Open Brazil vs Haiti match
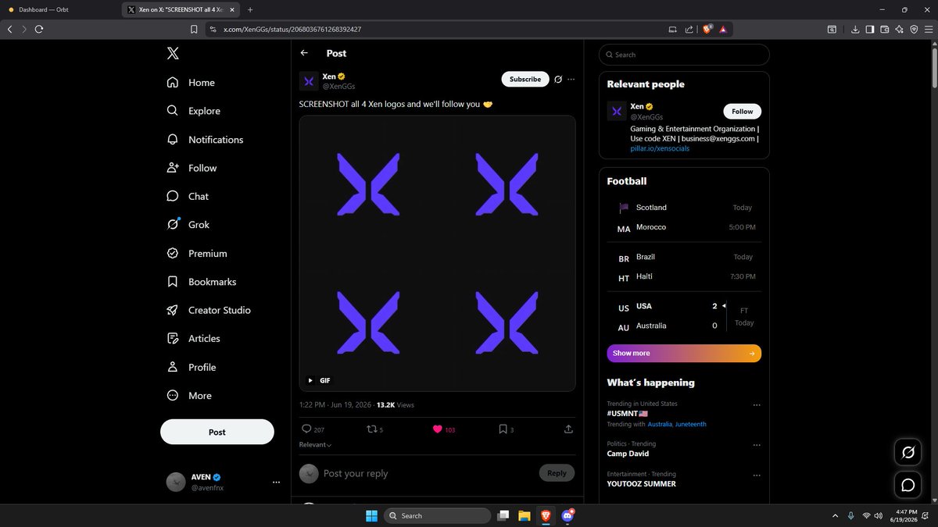Screen dimensions: 938x527 pos(684,266)
